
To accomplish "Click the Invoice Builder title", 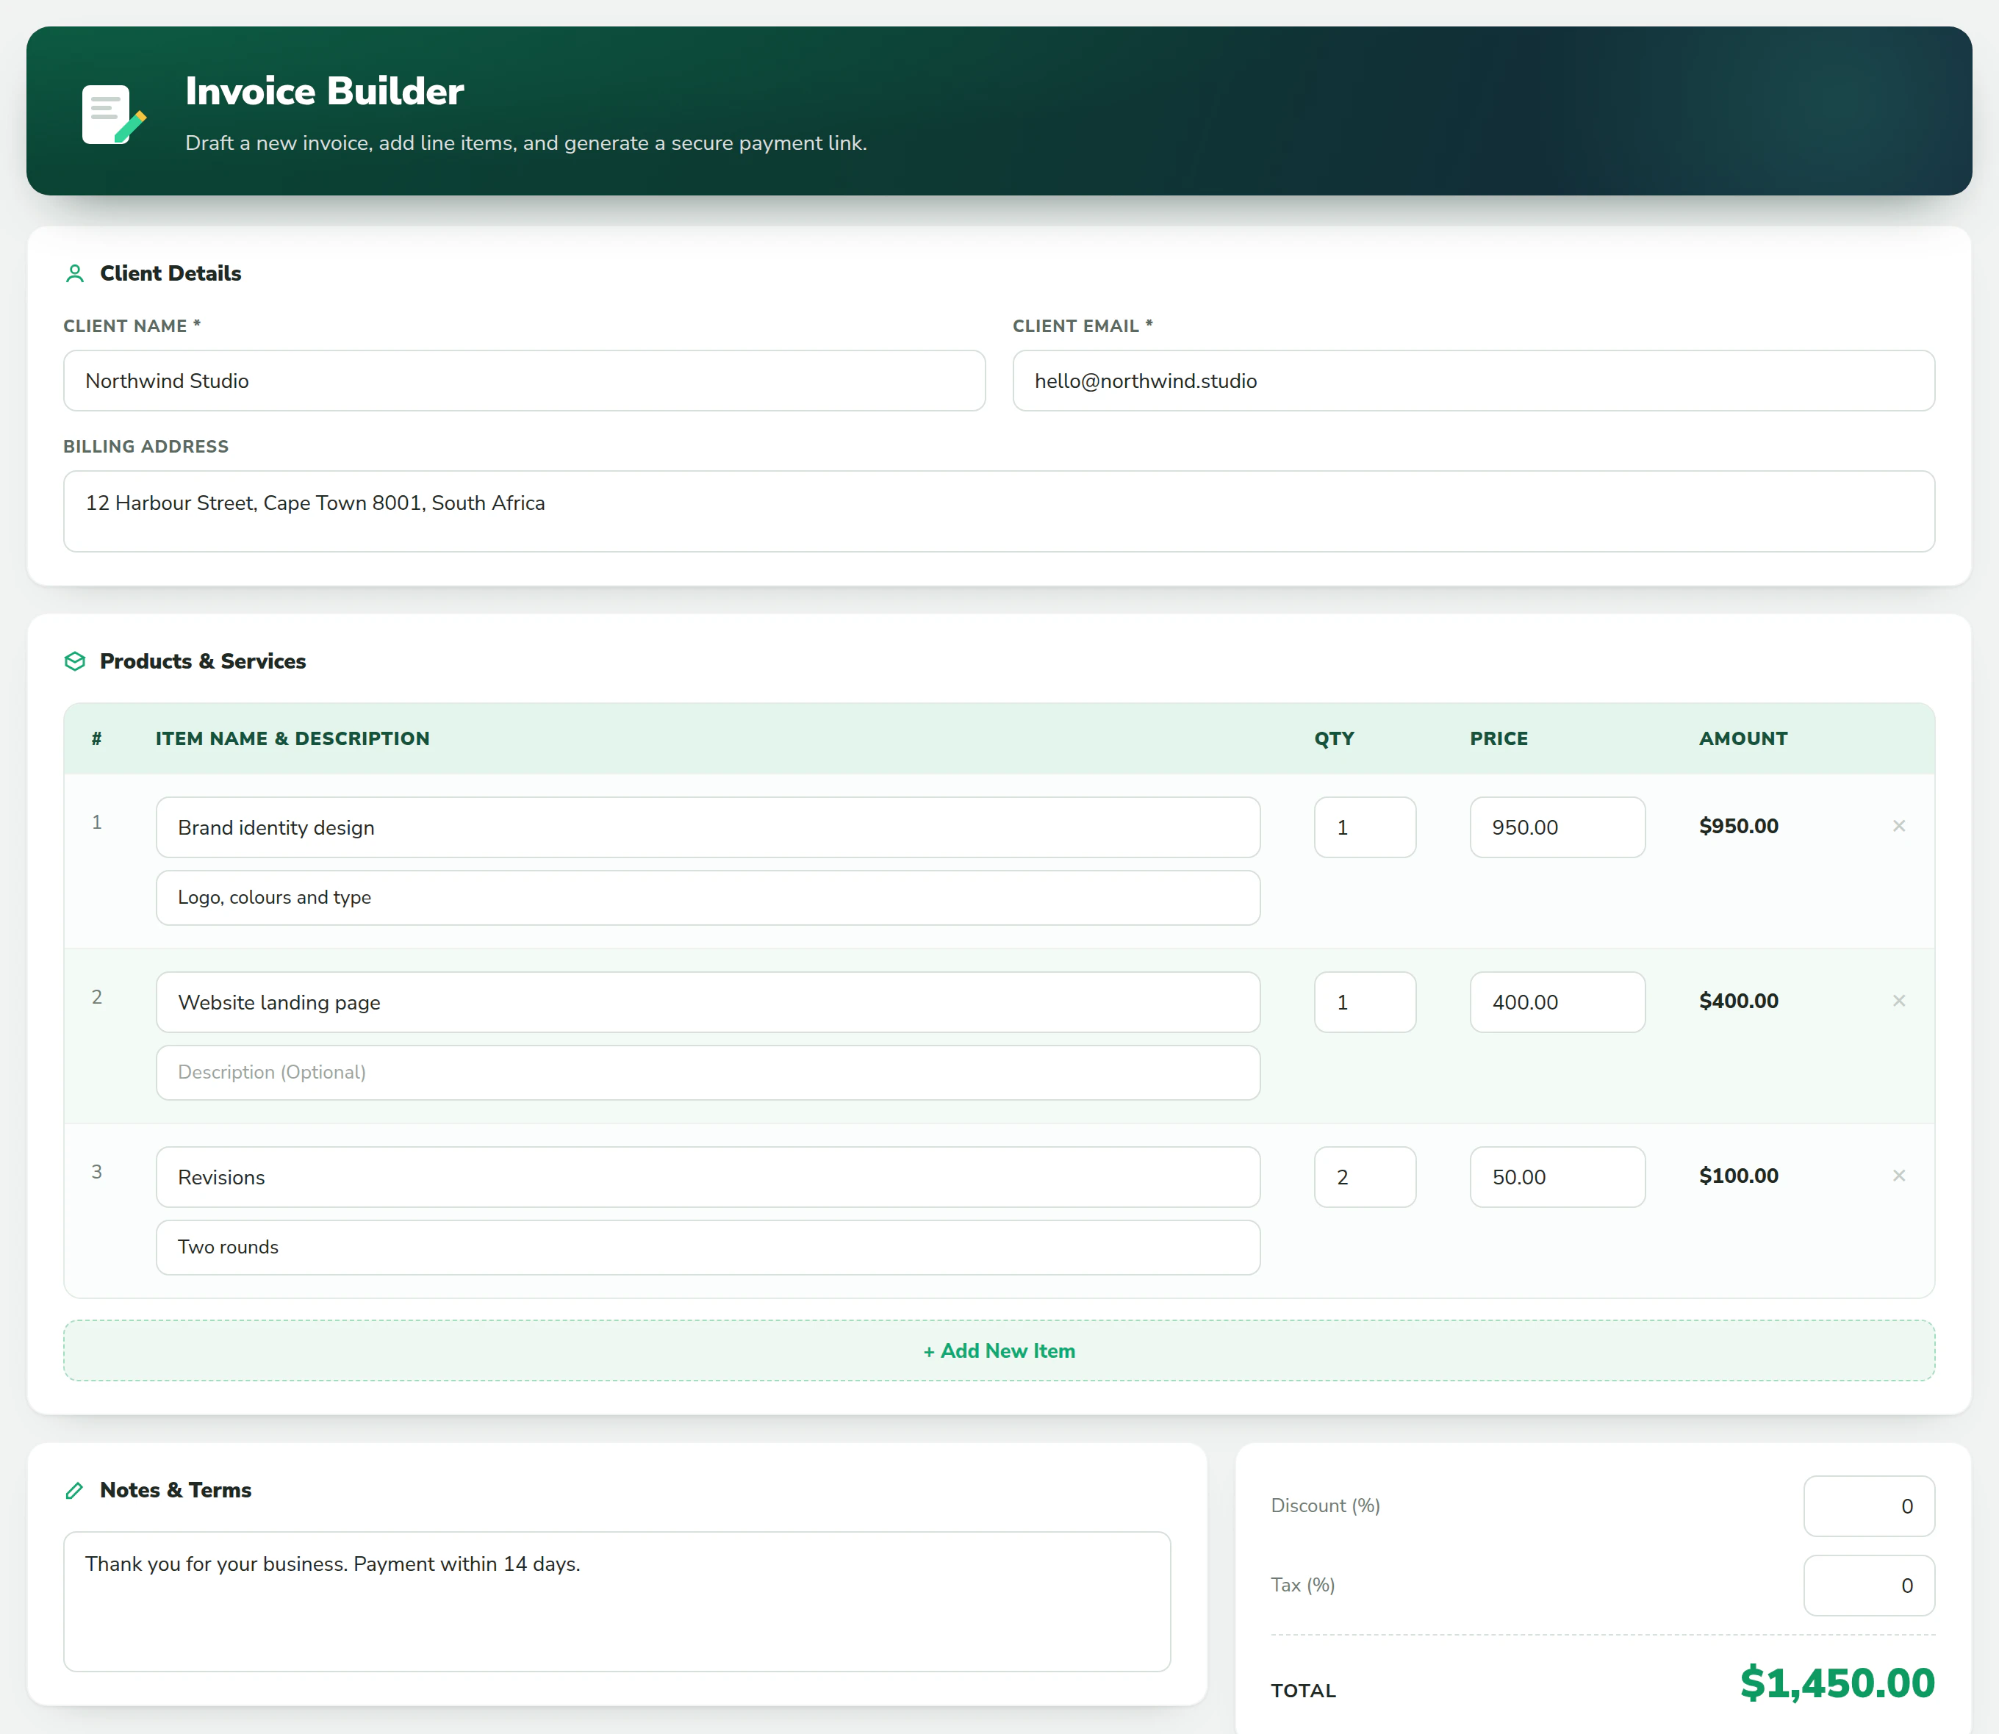I will click(x=324, y=91).
